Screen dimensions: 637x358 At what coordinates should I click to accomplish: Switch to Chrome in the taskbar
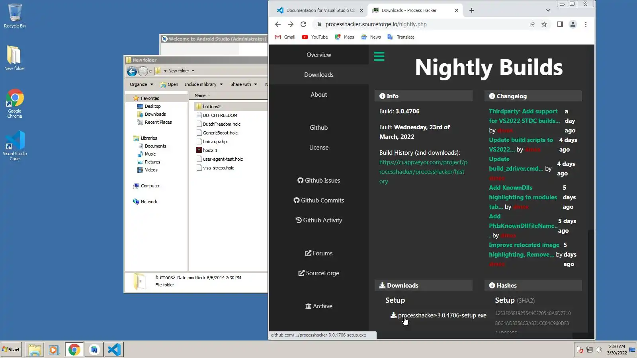(74, 350)
